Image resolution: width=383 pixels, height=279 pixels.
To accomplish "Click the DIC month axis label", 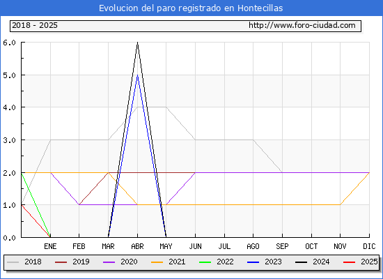I will [x=369, y=246].
